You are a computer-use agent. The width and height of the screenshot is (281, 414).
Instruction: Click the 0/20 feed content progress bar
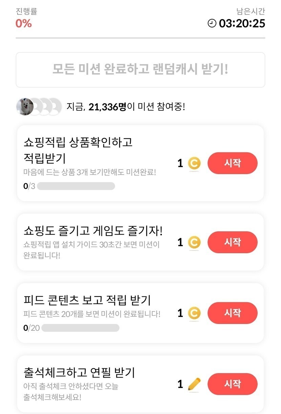click(80, 328)
